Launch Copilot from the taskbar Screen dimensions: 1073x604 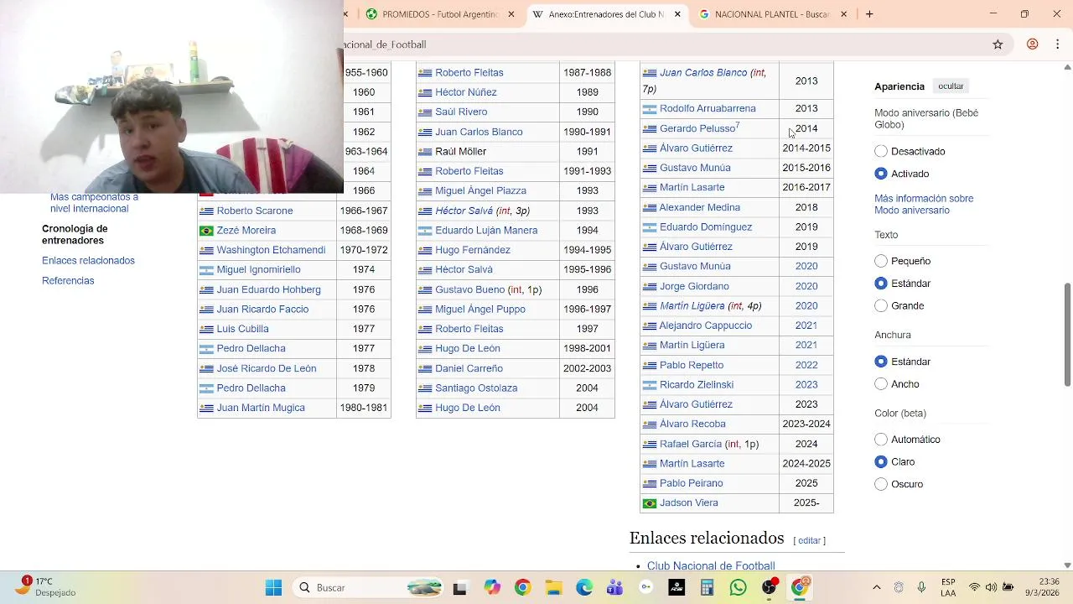491,588
